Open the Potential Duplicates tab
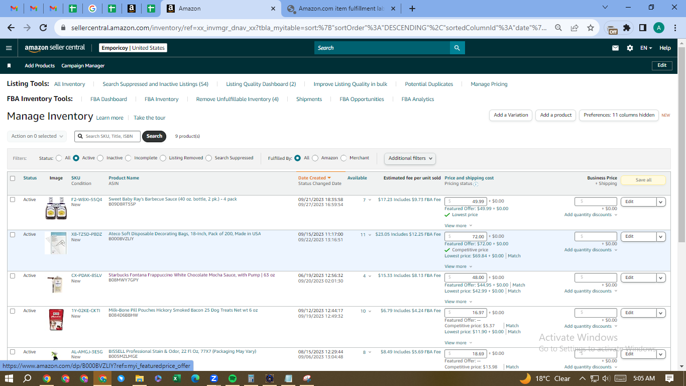This screenshot has width=686, height=386. point(429,84)
